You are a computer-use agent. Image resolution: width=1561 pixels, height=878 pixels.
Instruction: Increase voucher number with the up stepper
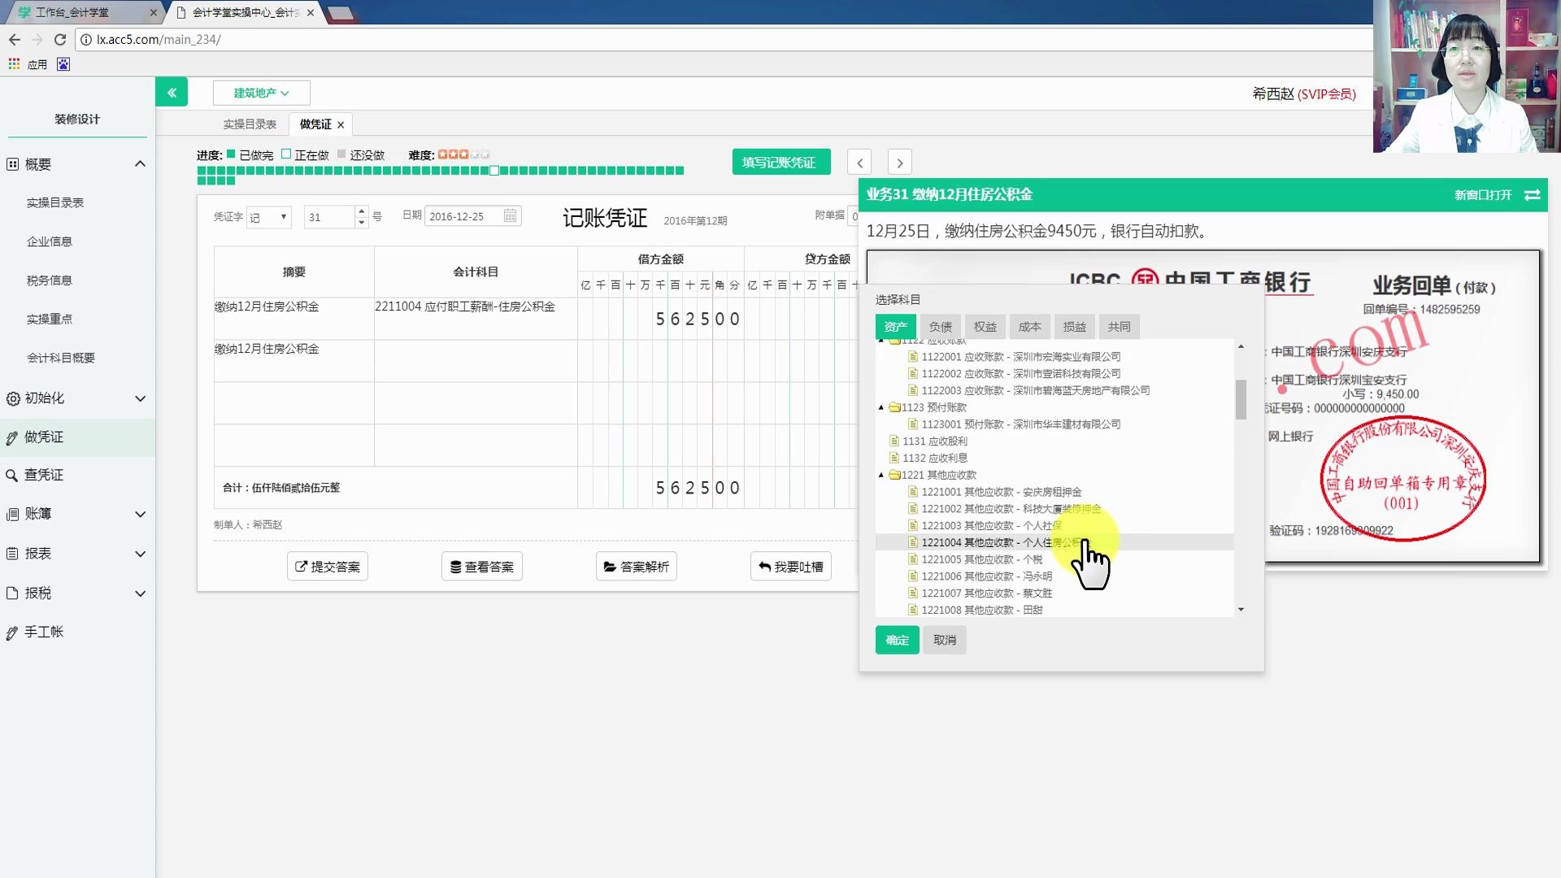pyautogui.click(x=361, y=211)
